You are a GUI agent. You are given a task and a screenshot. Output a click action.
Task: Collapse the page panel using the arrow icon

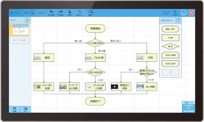pos(27,20)
